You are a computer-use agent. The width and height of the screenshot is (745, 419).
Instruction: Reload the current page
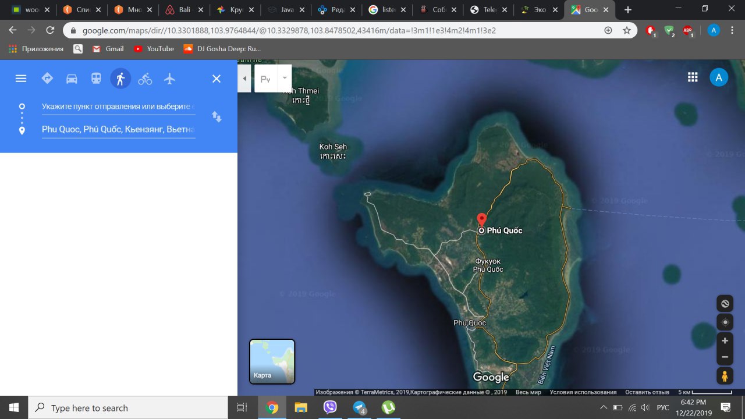(50, 30)
